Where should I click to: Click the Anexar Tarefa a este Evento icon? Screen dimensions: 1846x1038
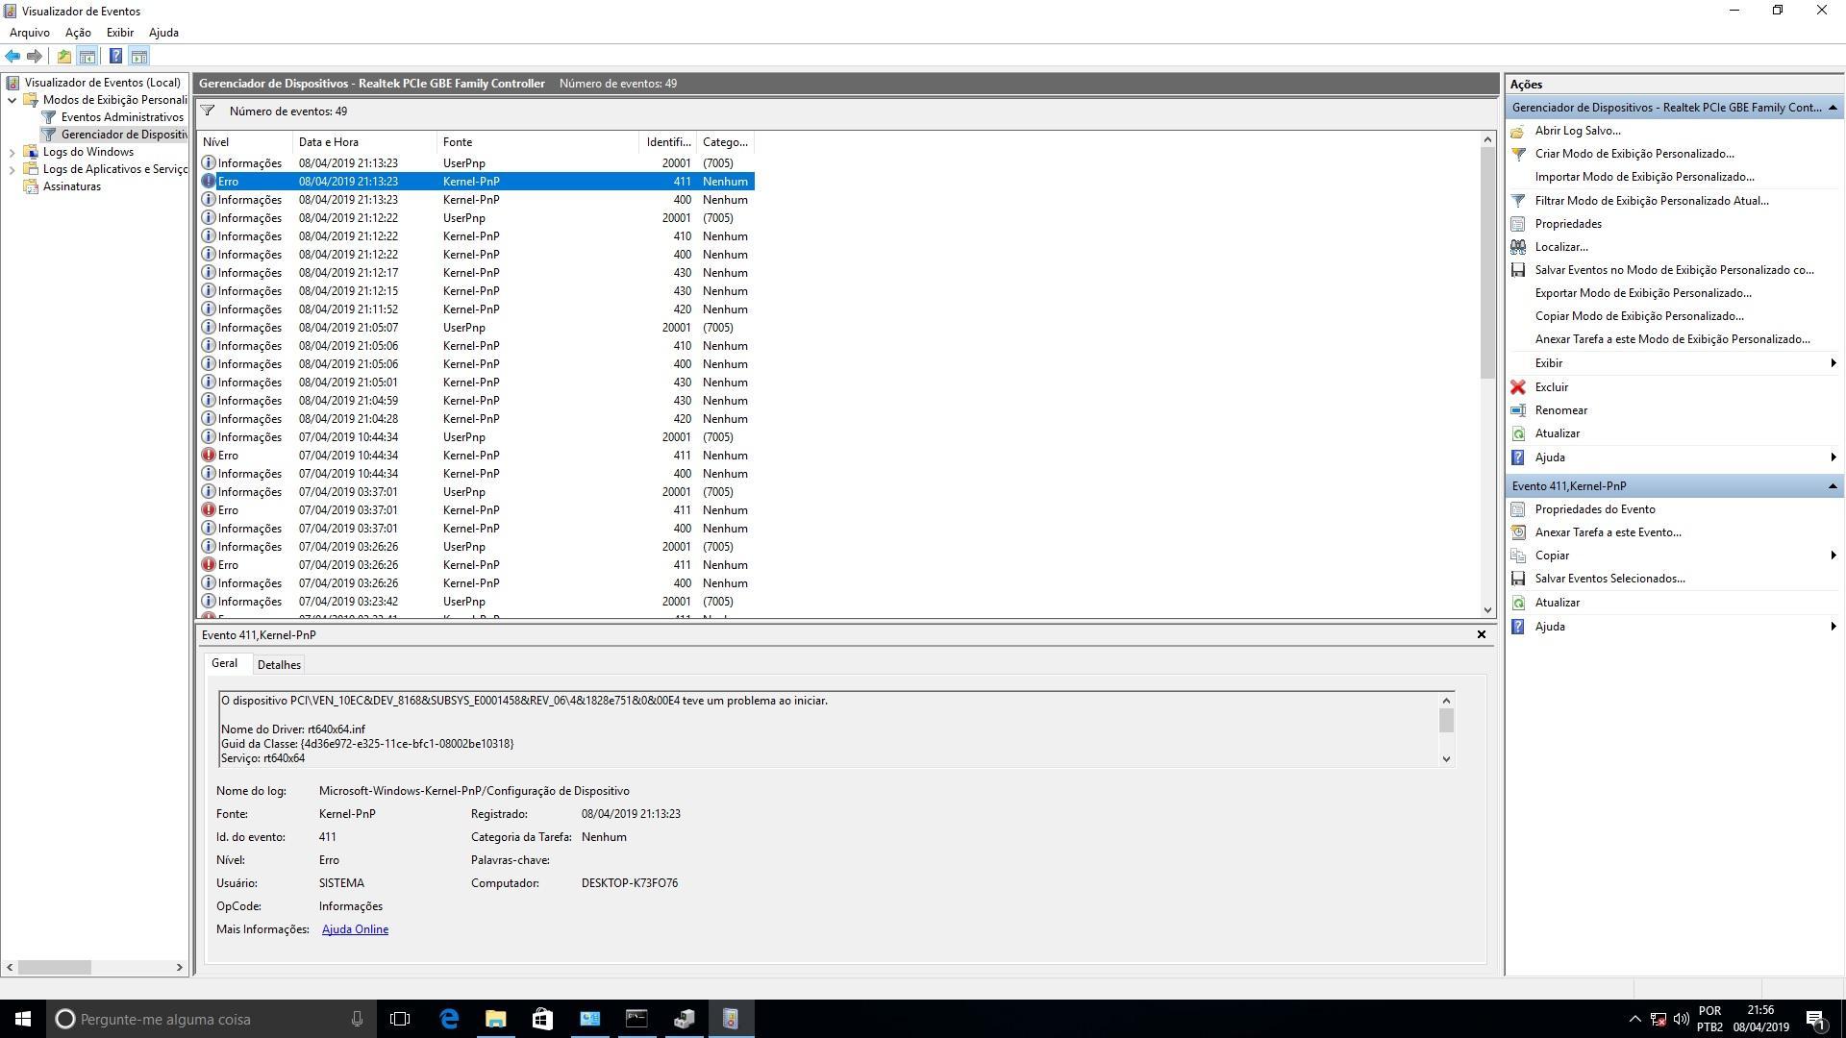pos(1518,532)
